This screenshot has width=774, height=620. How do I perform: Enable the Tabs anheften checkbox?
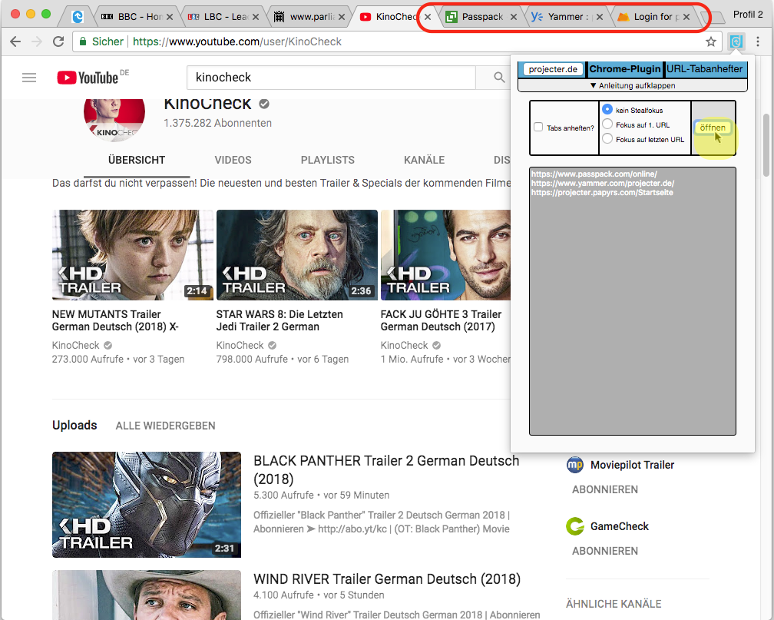538,128
